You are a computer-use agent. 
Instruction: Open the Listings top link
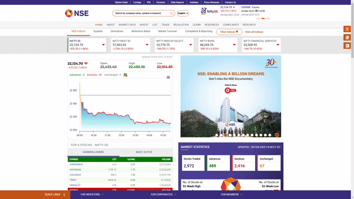click(137, 2)
